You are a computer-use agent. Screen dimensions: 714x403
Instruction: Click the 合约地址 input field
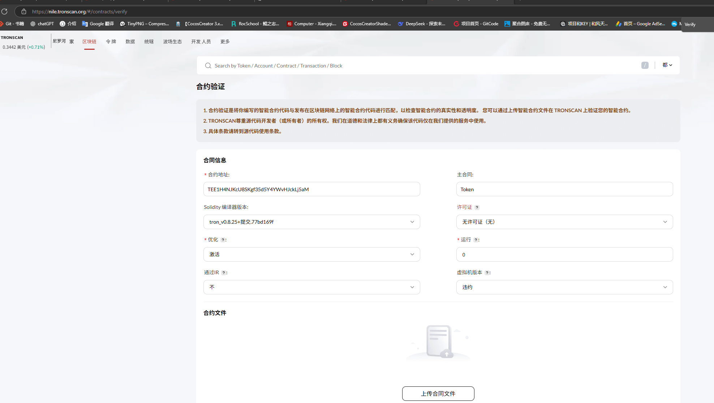(x=311, y=189)
